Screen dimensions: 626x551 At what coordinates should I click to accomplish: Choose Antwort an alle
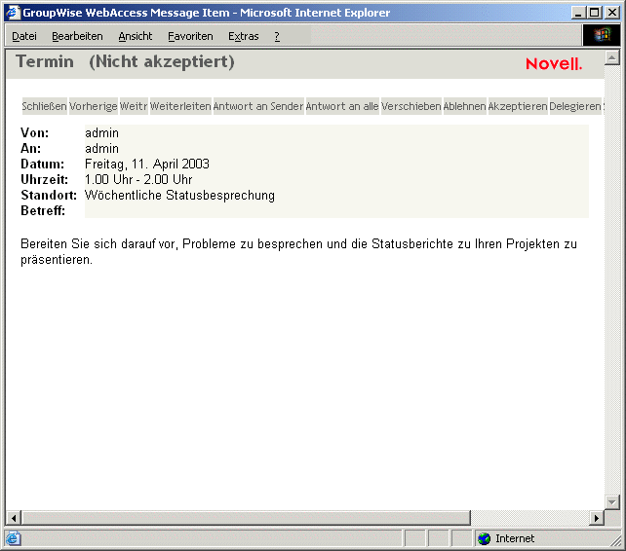[342, 106]
